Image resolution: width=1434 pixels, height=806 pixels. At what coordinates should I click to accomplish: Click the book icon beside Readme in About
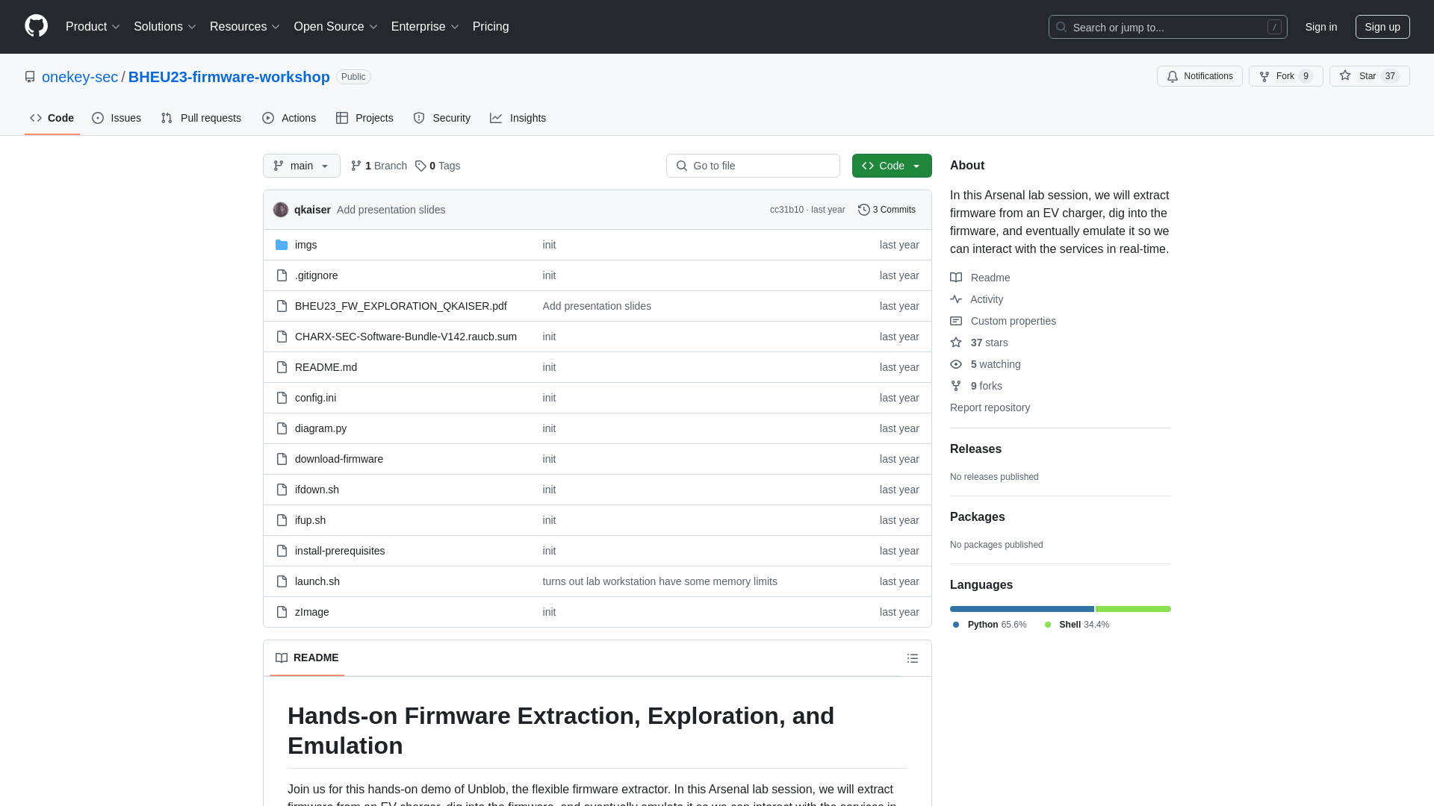(x=956, y=278)
